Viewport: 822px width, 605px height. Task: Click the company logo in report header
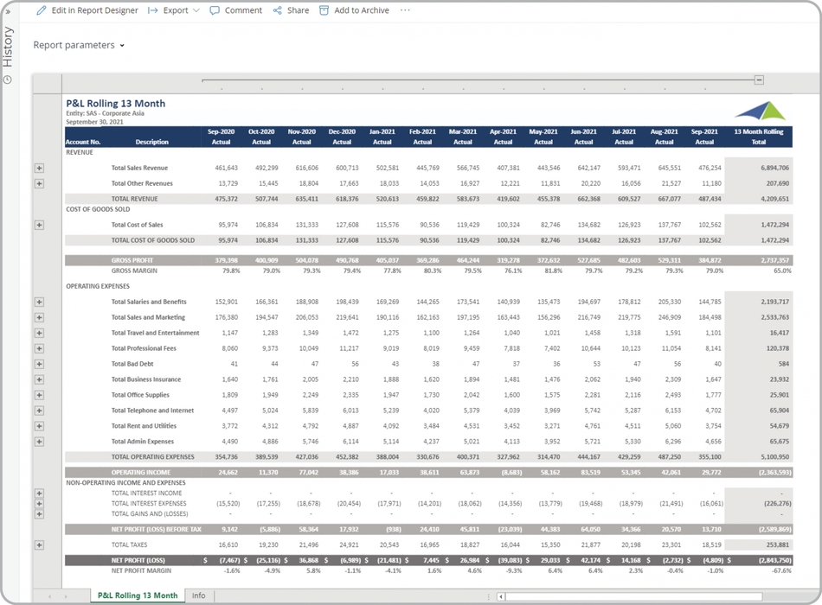point(760,111)
